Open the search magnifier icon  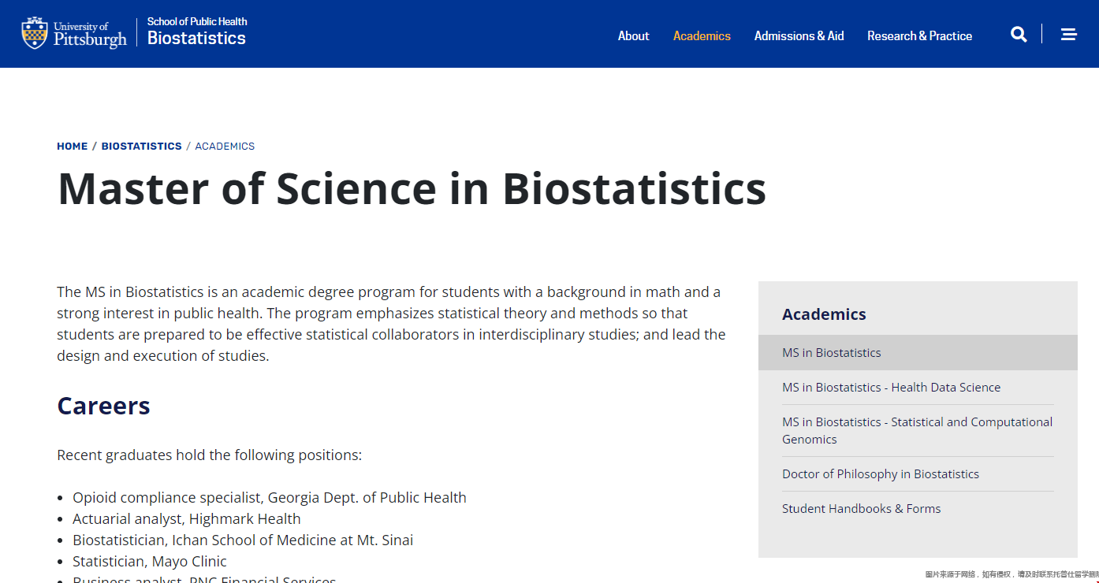click(x=1019, y=35)
